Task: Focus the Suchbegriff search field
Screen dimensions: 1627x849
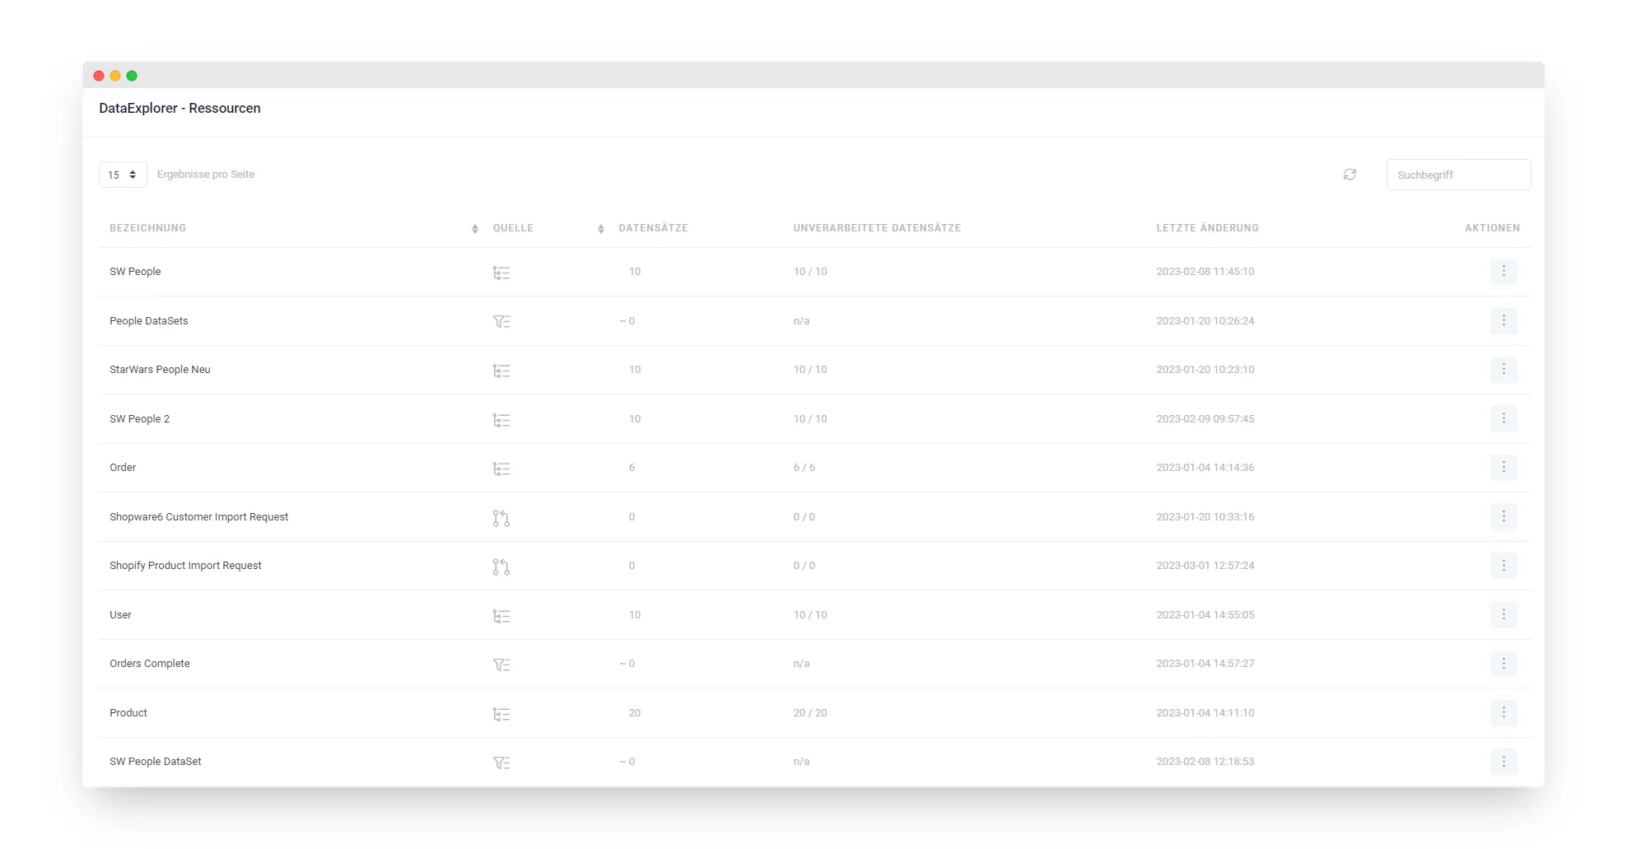Action: (x=1458, y=175)
